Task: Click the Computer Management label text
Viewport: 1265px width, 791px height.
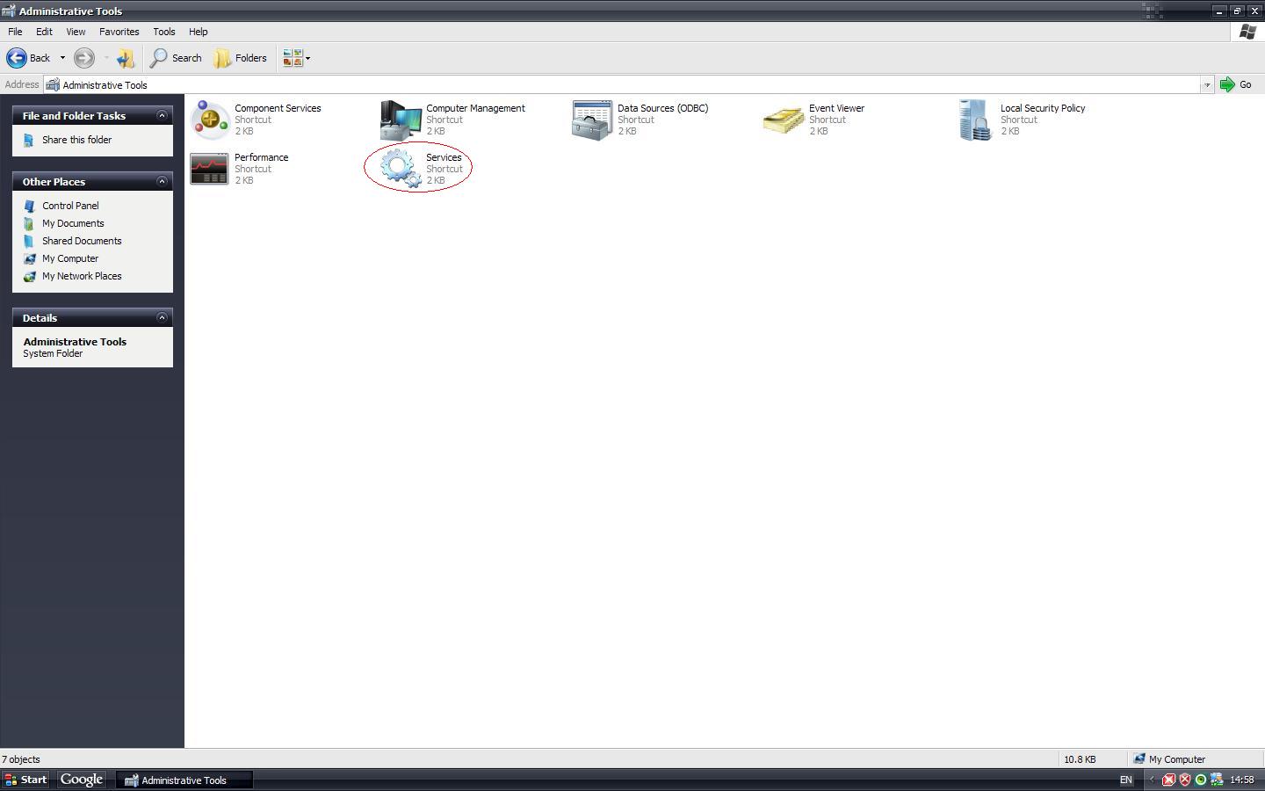Action: coord(475,108)
